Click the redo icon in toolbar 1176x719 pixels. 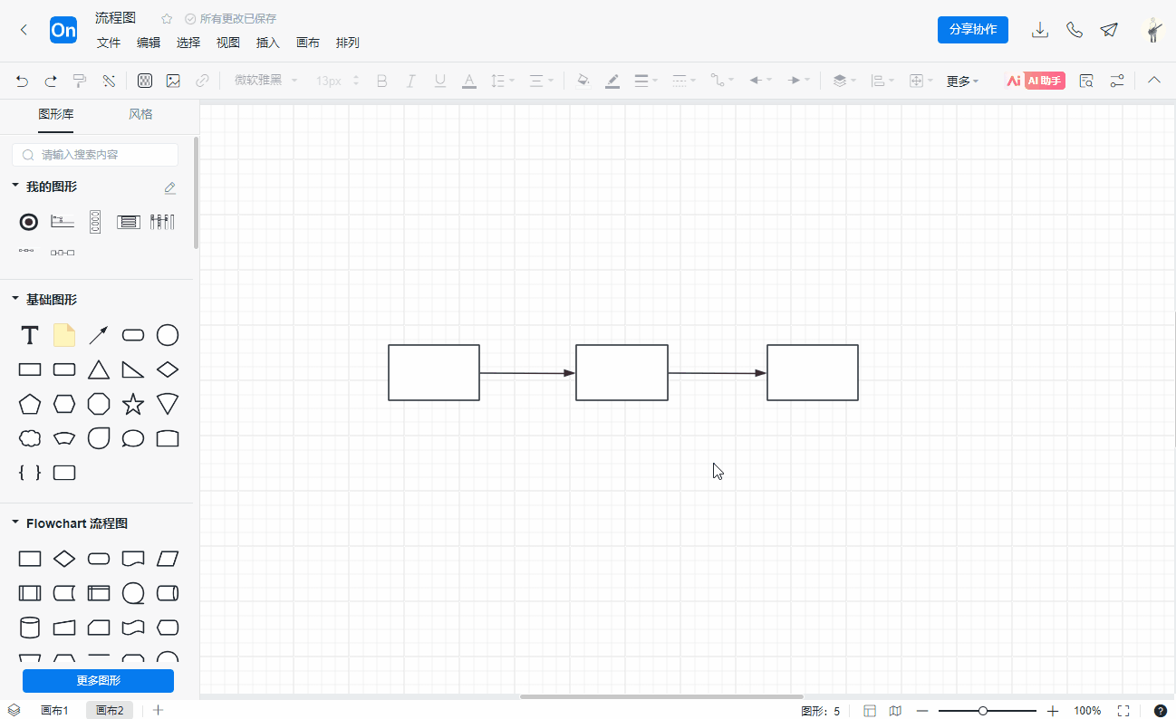[x=51, y=81]
